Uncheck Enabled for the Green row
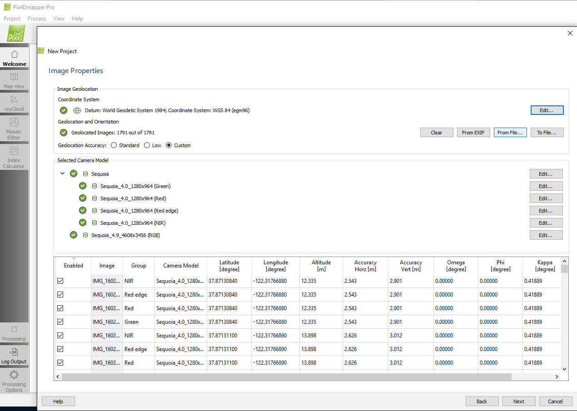This screenshot has height=411, width=577. pyautogui.click(x=60, y=322)
